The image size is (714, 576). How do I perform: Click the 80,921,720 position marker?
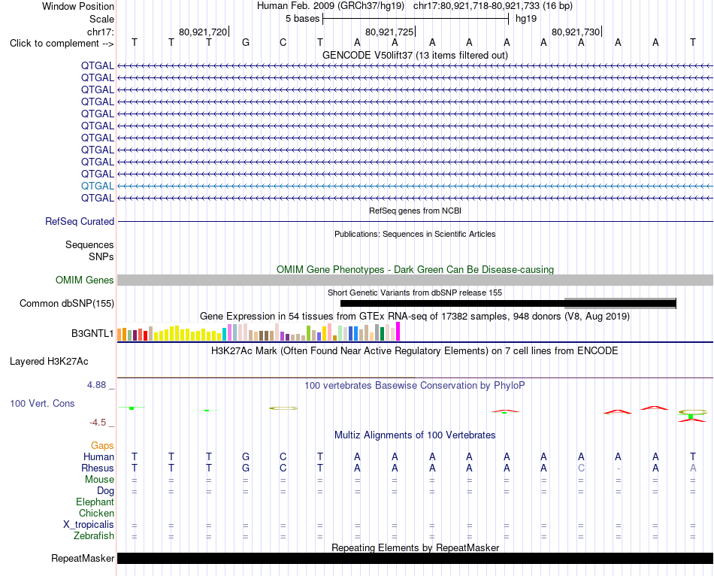pos(203,32)
